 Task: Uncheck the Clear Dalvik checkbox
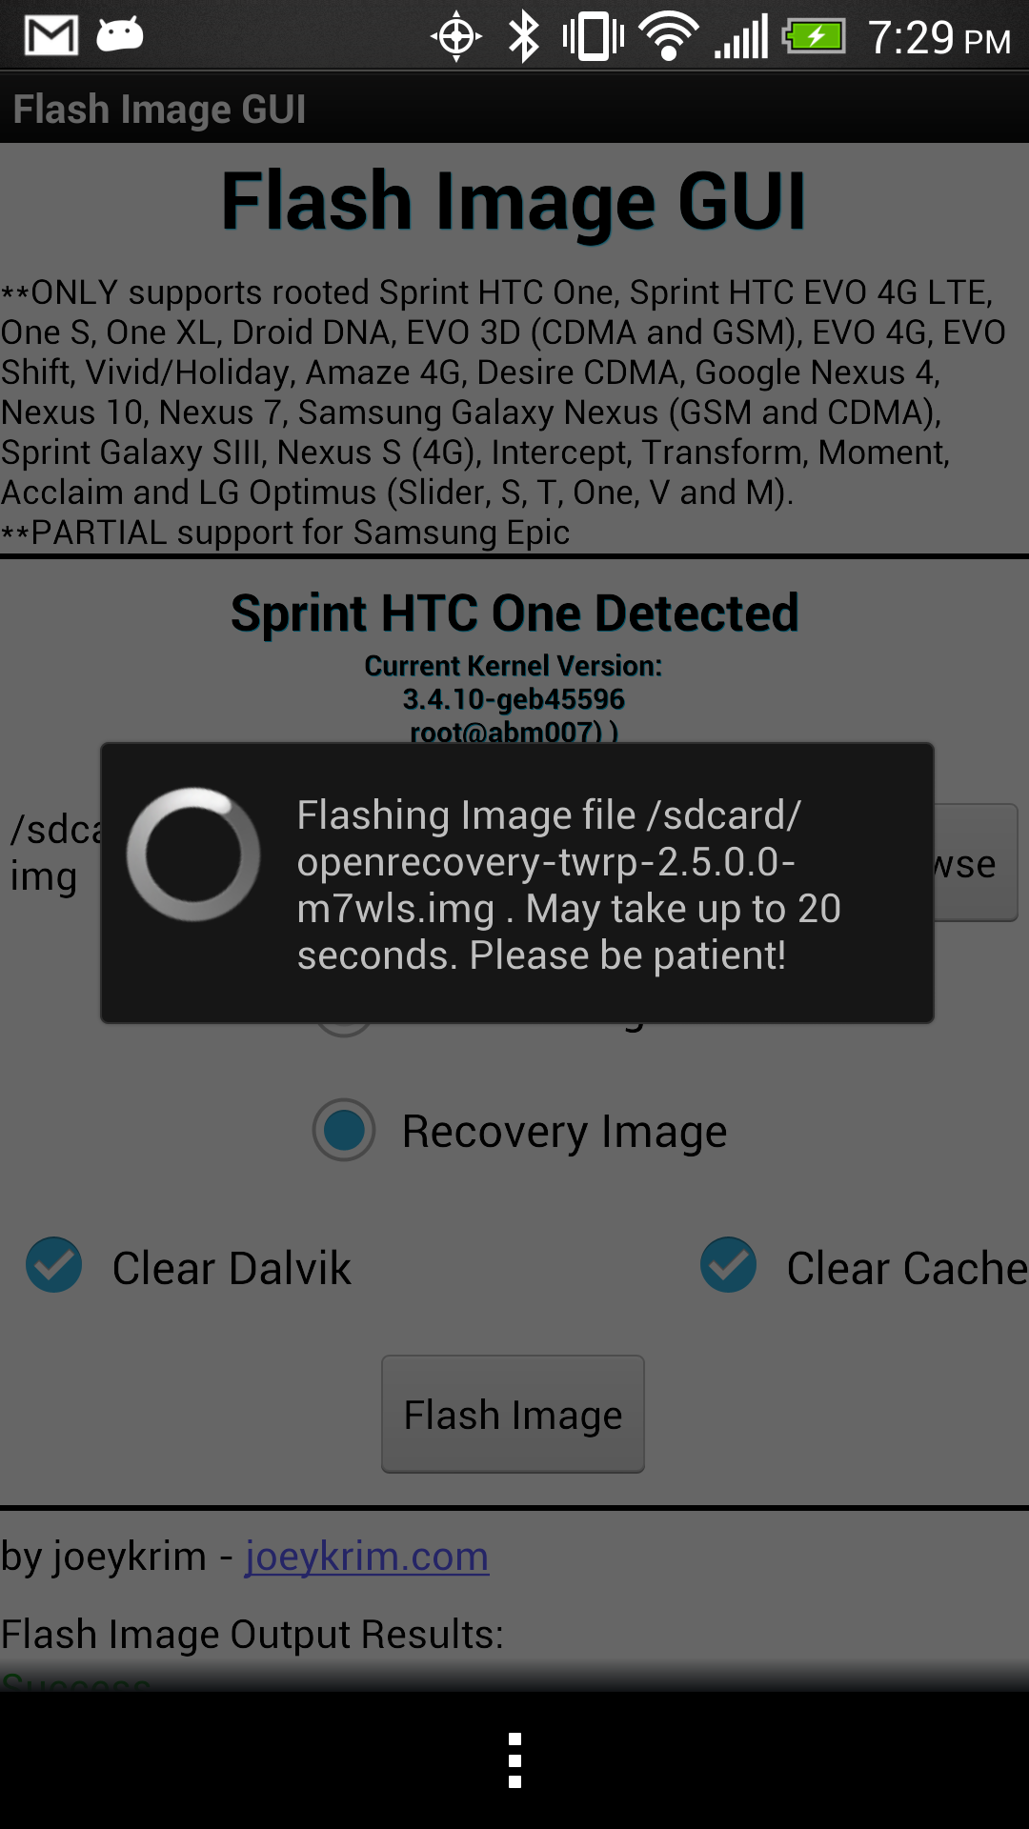[54, 1265]
